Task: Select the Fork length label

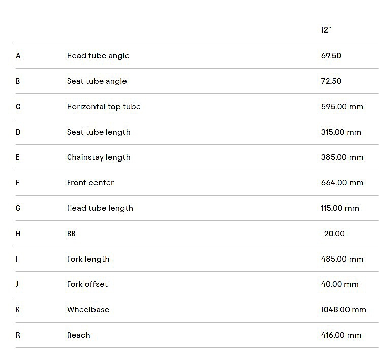Action: (x=88, y=259)
